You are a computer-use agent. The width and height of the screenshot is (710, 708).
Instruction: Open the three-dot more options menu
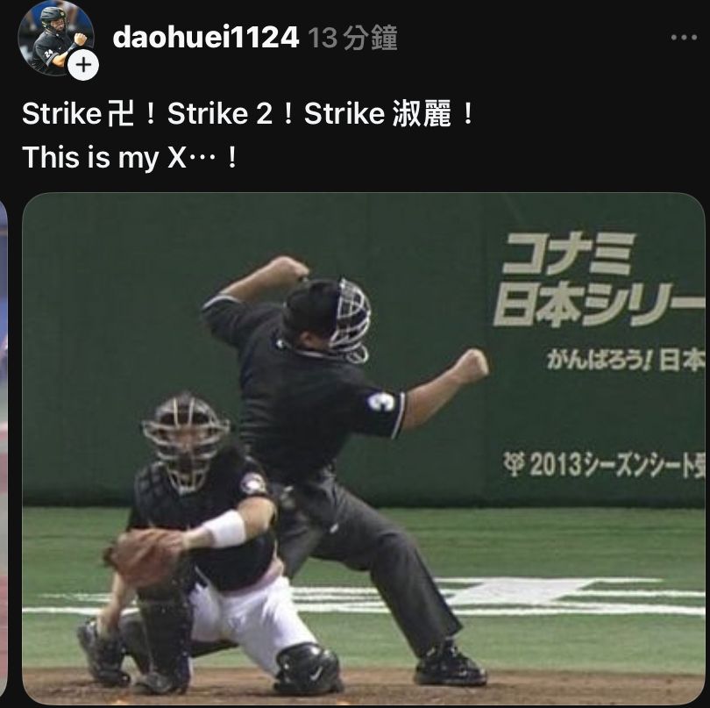pos(684,38)
